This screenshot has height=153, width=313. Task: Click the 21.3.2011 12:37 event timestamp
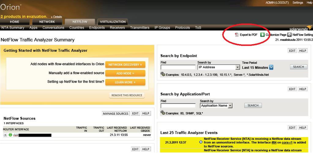click(176, 142)
